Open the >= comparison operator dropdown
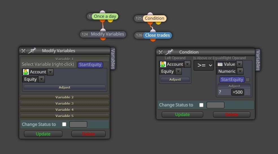 [203, 65]
